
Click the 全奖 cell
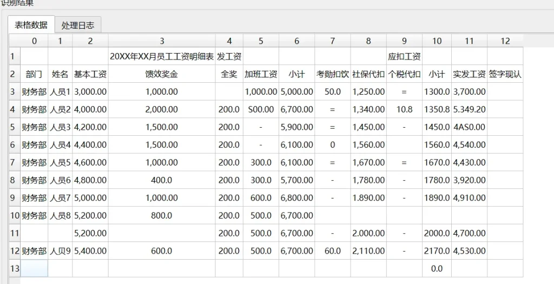229,74
